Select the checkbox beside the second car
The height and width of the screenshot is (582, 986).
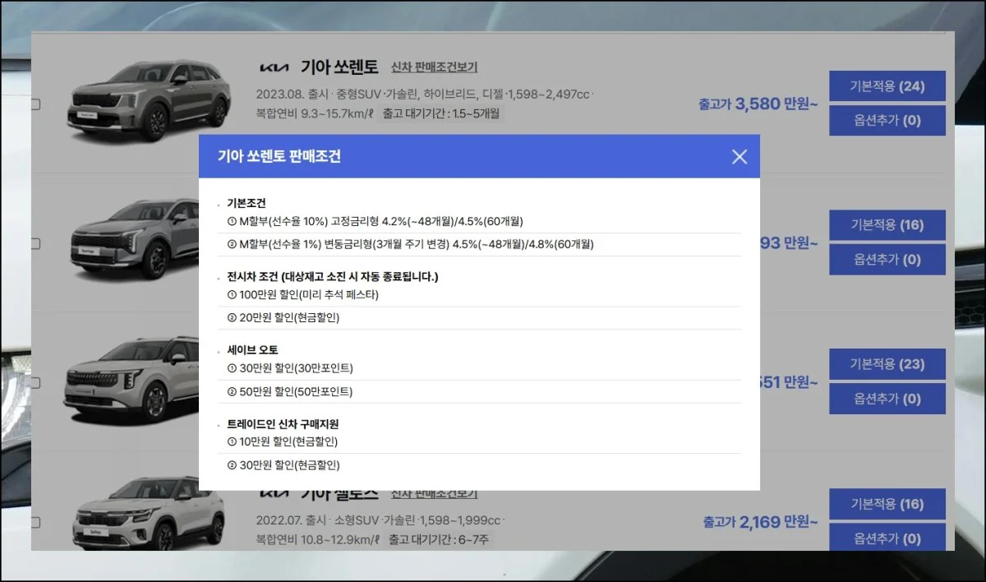click(x=35, y=243)
